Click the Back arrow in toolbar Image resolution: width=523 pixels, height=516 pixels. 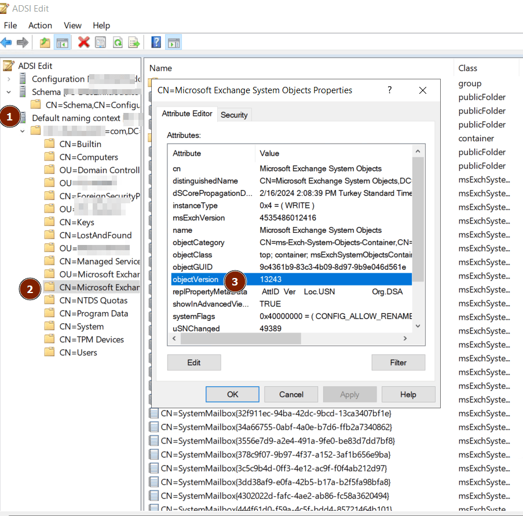click(x=6, y=42)
